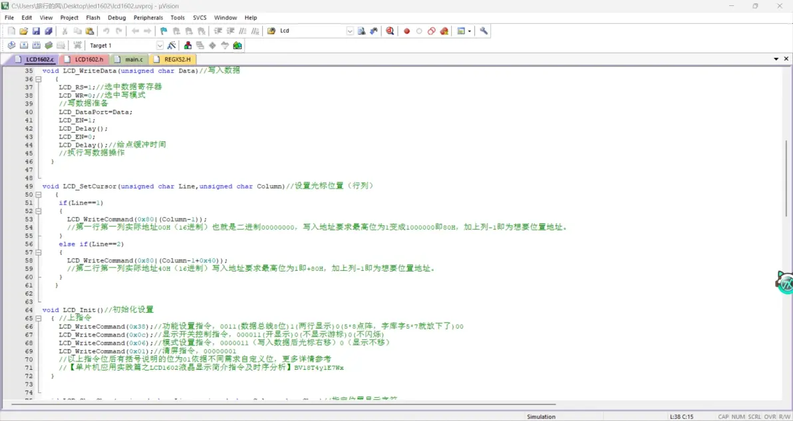Click the horizontal scrollbar of the editor
Image resolution: width=793 pixels, height=421 pixels.
[x=283, y=404]
